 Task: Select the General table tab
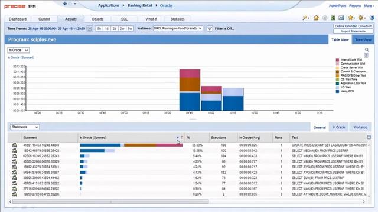[x=320, y=127]
